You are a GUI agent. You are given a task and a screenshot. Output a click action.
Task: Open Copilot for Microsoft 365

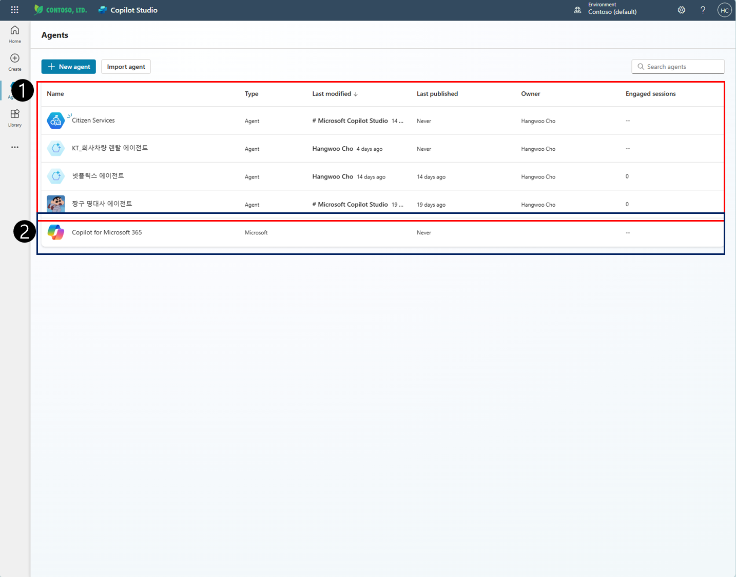[107, 232]
